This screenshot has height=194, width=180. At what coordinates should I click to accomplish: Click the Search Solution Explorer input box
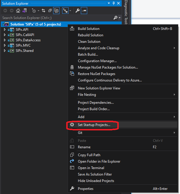[57, 18]
